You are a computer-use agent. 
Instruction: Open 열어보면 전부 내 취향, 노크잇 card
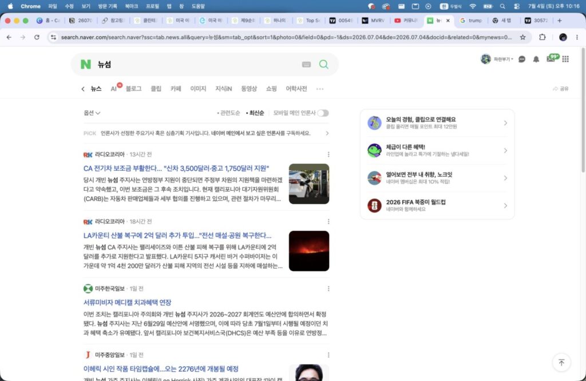[x=437, y=178]
